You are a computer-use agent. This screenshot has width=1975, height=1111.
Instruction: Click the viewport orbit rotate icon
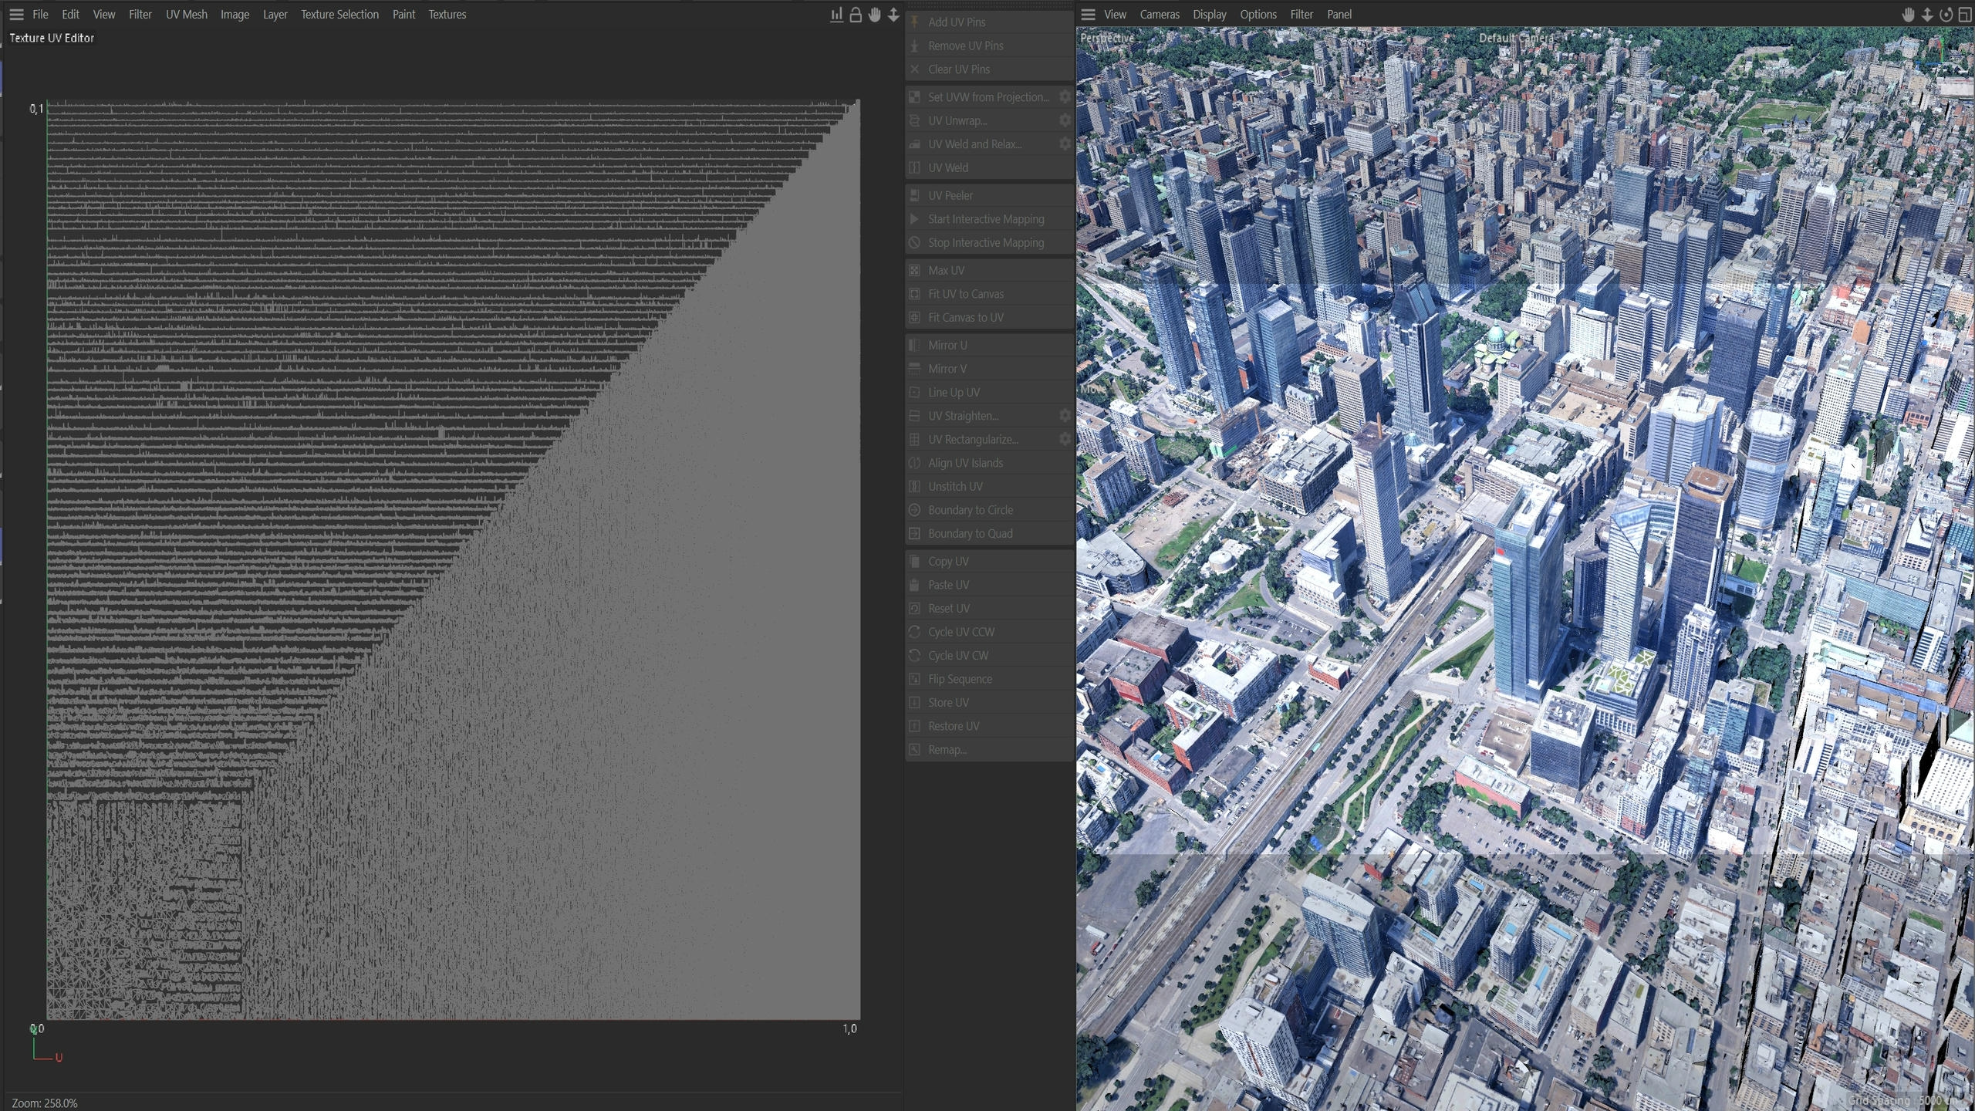[1946, 15]
